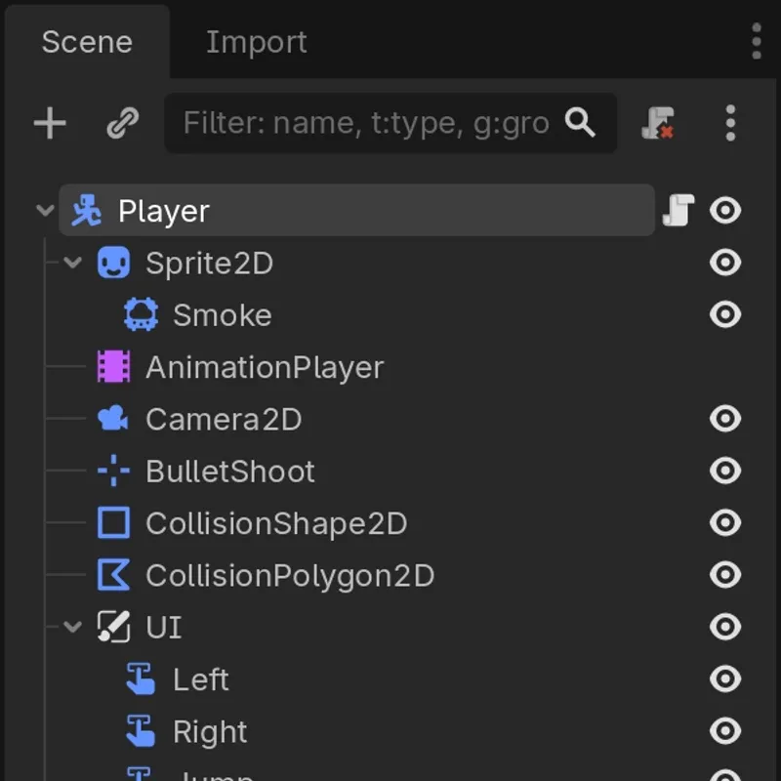781x781 pixels.
Task: Click the AnimationPlayer node icon
Action: [114, 367]
